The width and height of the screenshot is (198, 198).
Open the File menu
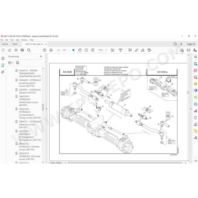[x=2, y=40]
